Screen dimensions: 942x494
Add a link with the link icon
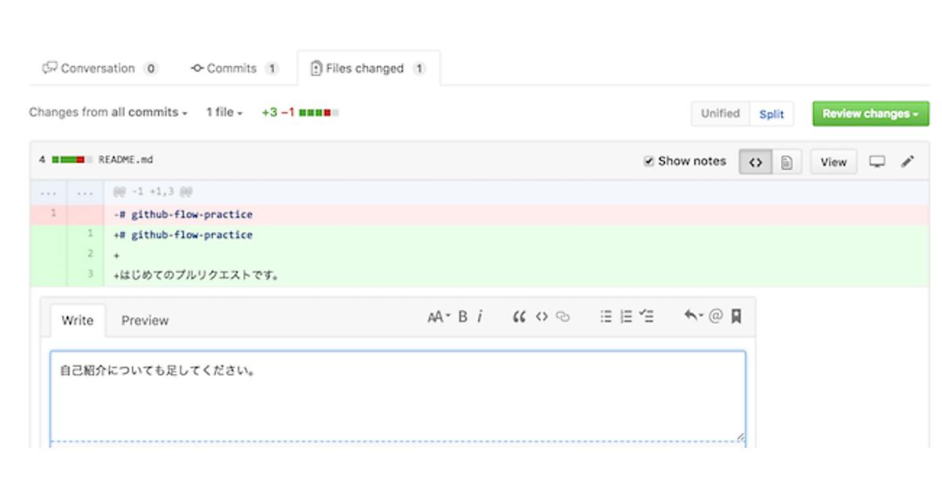pyautogui.click(x=563, y=317)
